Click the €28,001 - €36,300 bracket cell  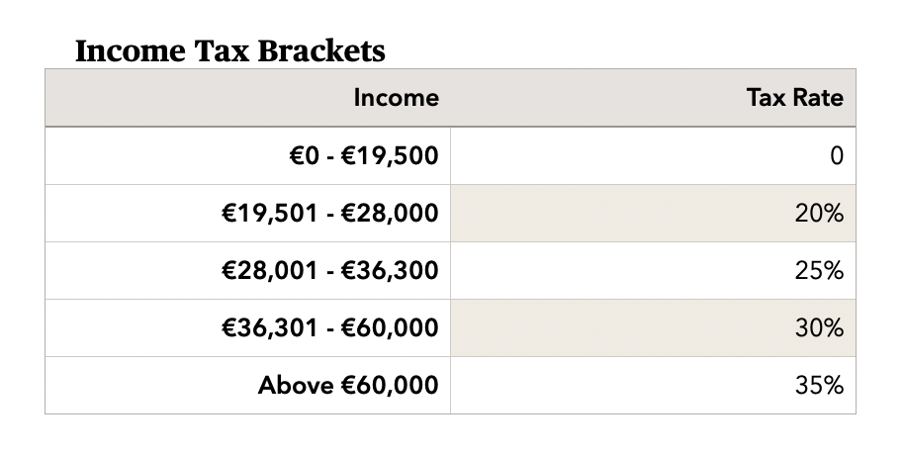coord(330,270)
